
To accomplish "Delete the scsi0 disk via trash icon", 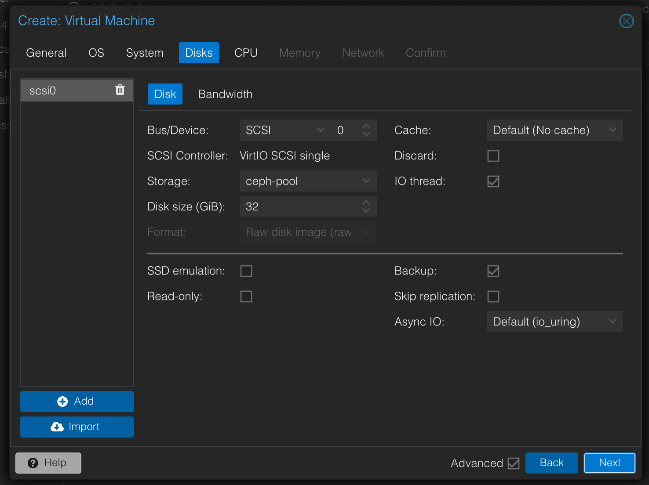I will [120, 90].
